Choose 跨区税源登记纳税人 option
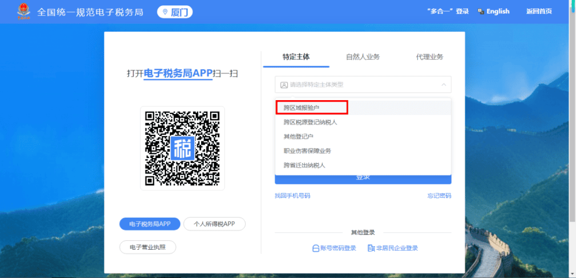 tap(310, 122)
